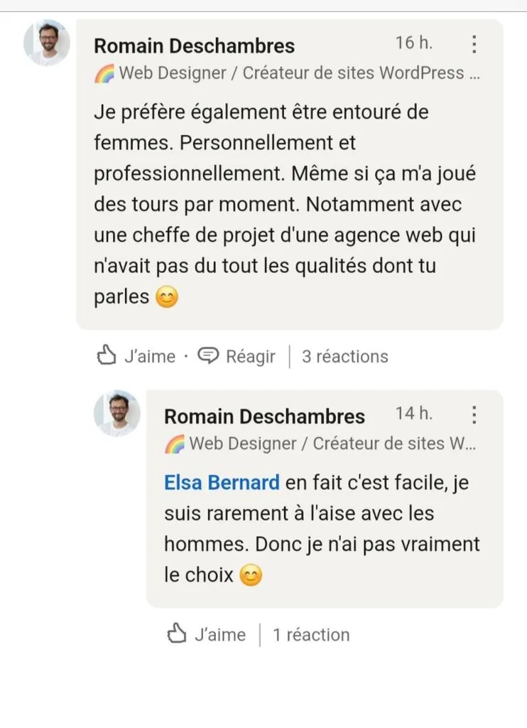Open Romain Deschambres' avatar on the first comment
This screenshot has width=527, height=728.
[x=47, y=43]
